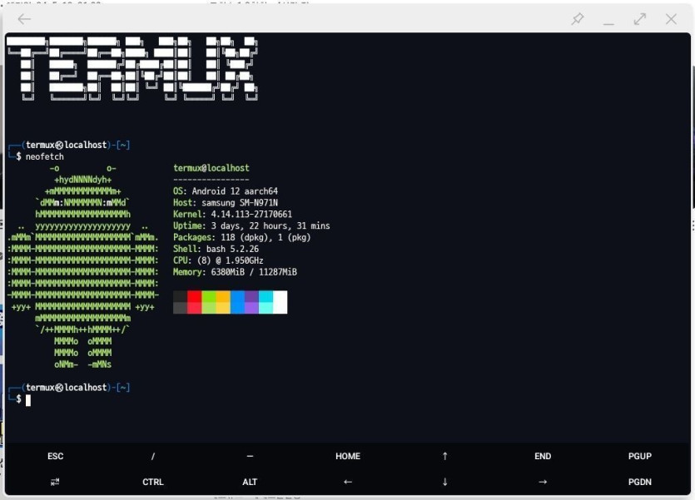695x500 pixels.
Task: Click the Memory usage line
Action: (235, 272)
